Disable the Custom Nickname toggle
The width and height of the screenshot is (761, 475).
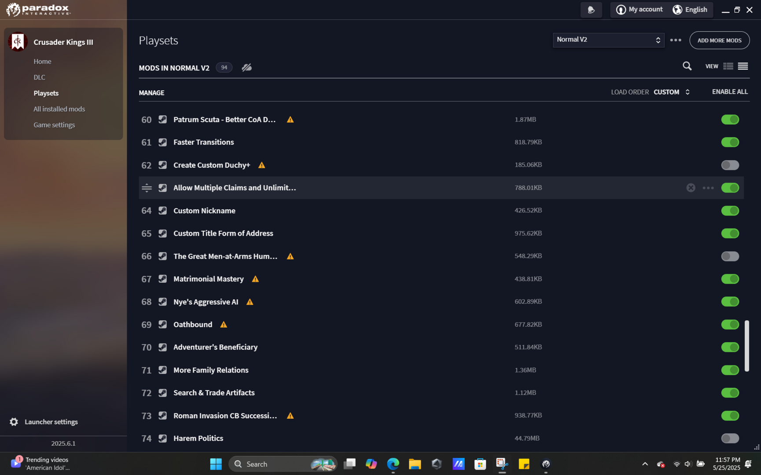[x=730, y=211]
